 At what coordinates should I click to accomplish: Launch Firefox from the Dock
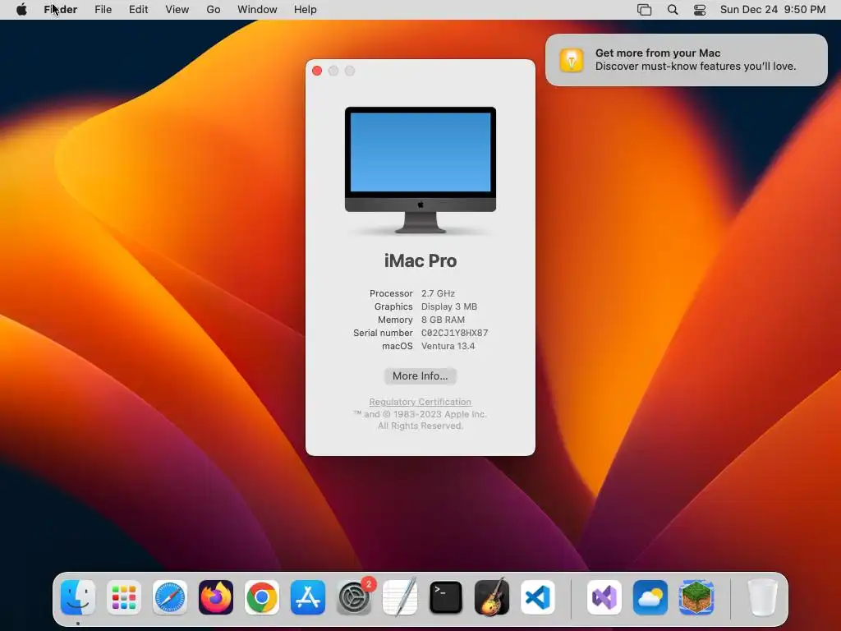click(x=216, y=597)
